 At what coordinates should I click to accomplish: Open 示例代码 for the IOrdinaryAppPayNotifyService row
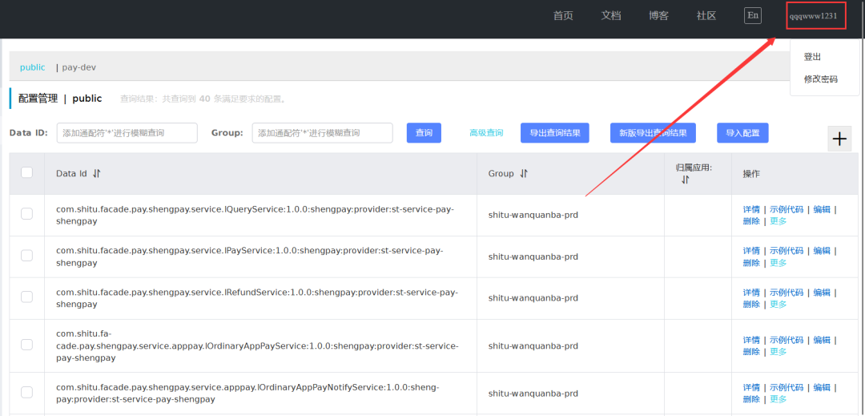[x=787, y=387]
